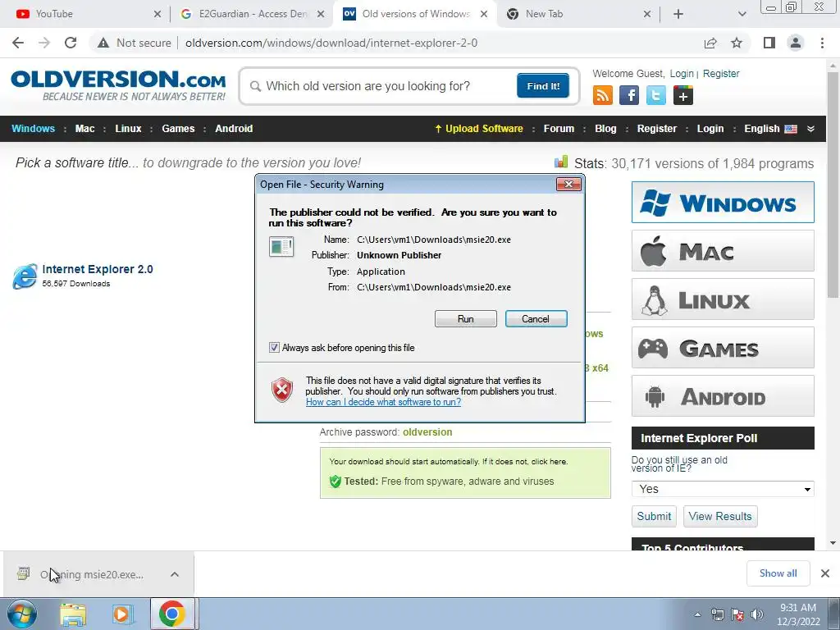840x630 pixels.
Task: Bookmark this page with star icon
Action: (737, 43)
